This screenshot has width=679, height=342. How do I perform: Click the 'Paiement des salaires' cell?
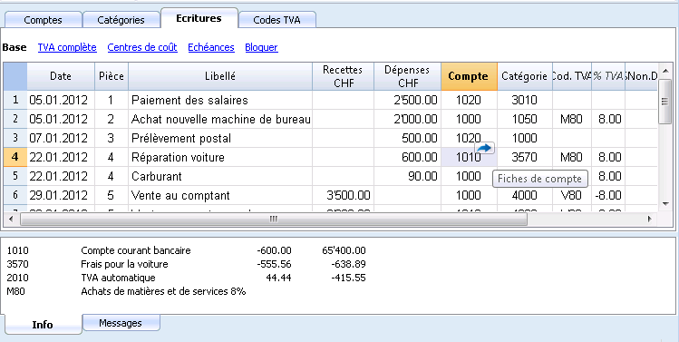point(220,100)
